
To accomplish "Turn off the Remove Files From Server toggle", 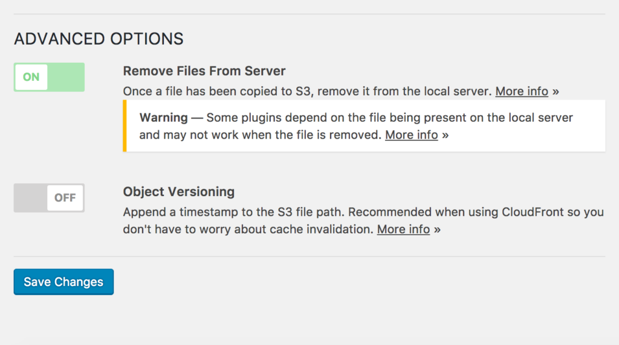I will tap(49, 77).
